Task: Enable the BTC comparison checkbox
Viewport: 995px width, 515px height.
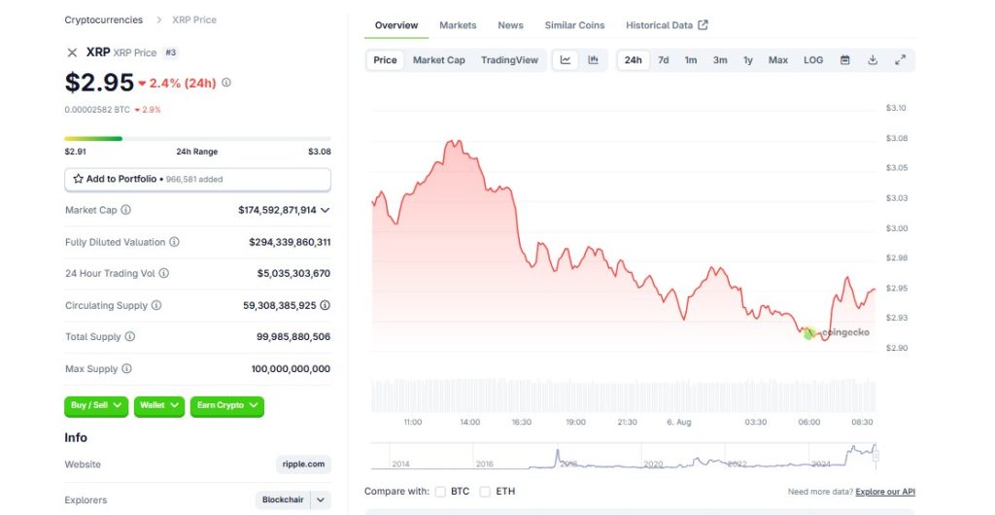Action: coord(441,492)
